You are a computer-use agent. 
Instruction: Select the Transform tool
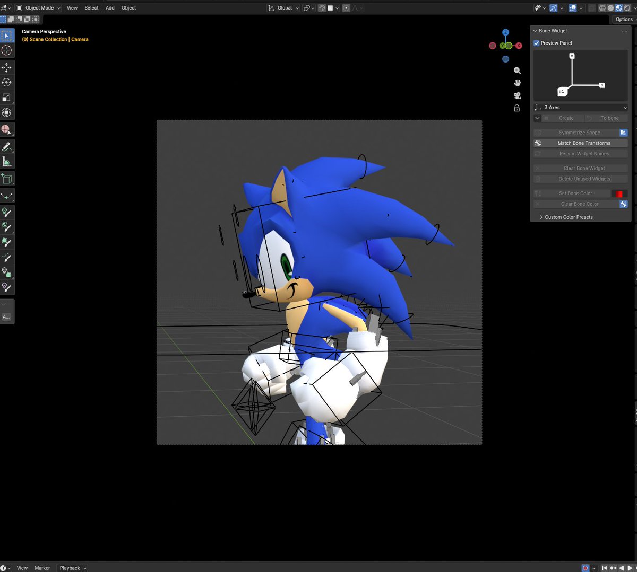(6, 112)
